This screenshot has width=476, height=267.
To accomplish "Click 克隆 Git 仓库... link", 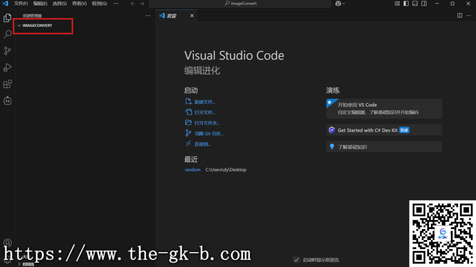I will [209, 133].
